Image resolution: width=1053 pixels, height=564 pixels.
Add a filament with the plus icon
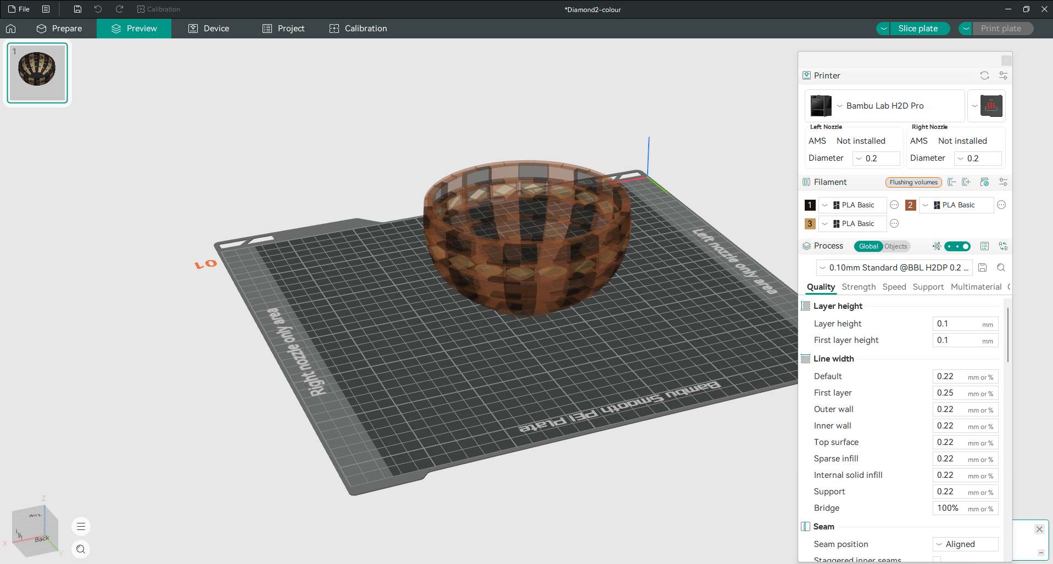tap(966, 182)
